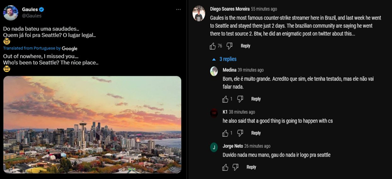The image size is (392, 179).
Task: Like Jorge Neto's reply
Action: (225, 167)
